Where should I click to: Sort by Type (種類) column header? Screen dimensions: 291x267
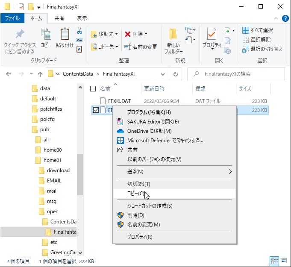[x=200, y=89]
